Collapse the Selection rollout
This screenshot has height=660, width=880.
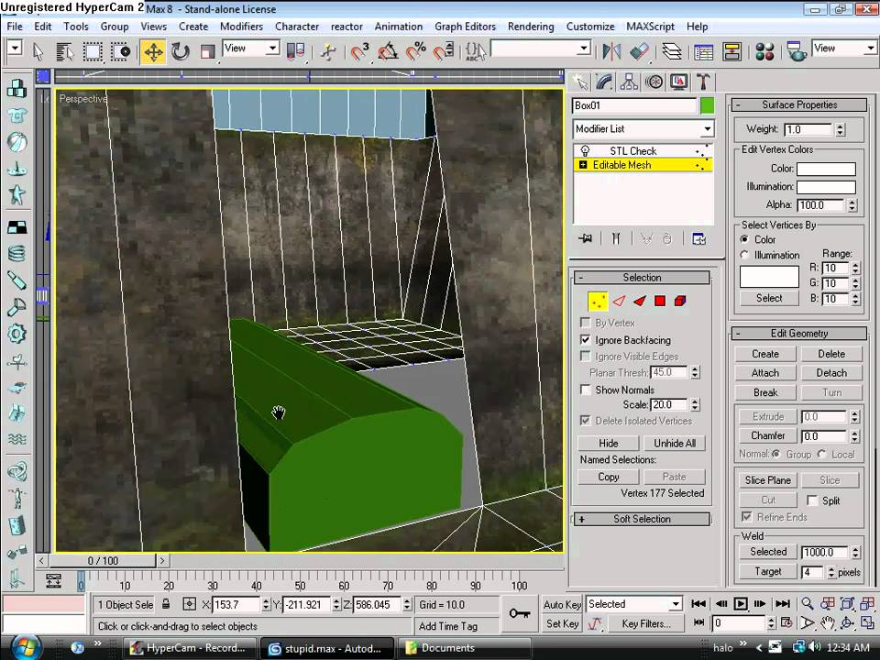(x=642, y=277)
